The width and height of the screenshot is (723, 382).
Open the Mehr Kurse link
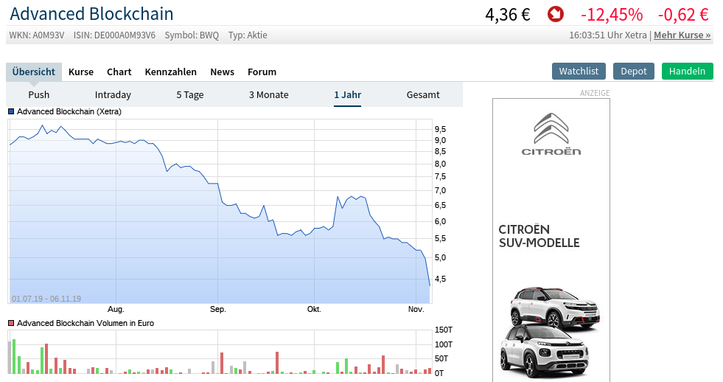[x=682, y=35]
